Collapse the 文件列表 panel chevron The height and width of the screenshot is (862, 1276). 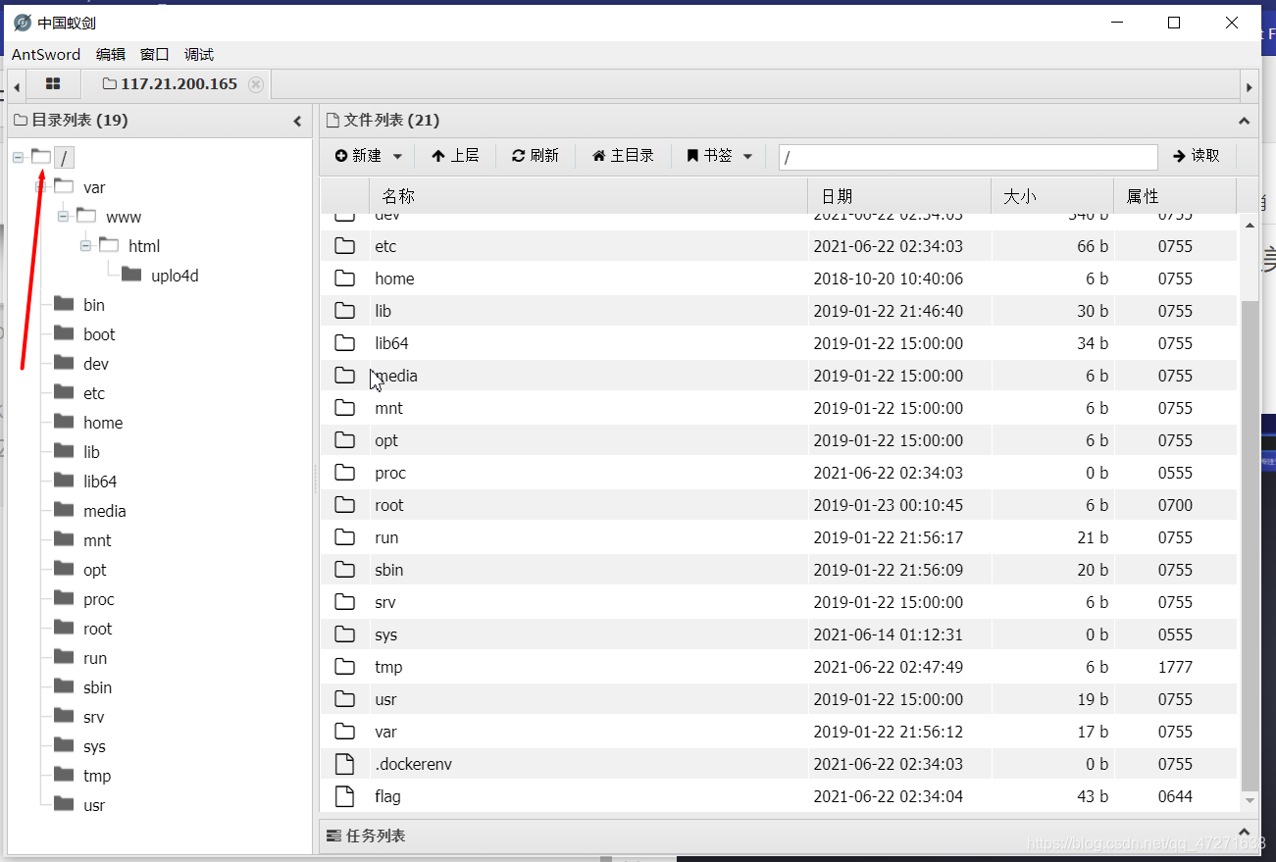click(x=1244, y=122)
